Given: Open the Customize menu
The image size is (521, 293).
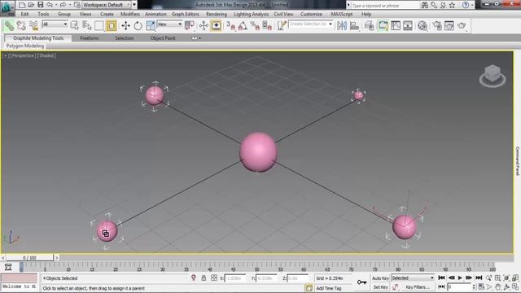Looking at the screenshot, I should coord(311,15).
